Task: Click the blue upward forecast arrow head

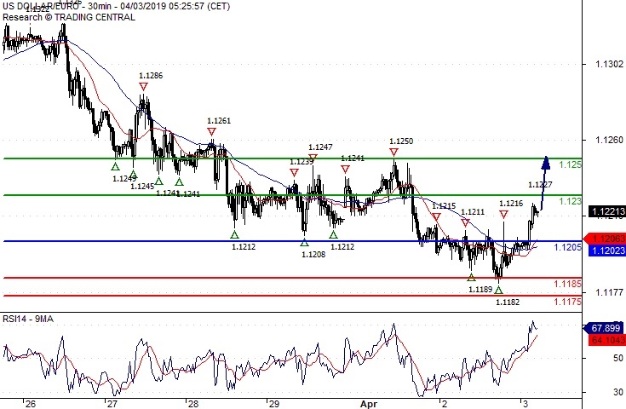Action: click(x=546, y=163)
